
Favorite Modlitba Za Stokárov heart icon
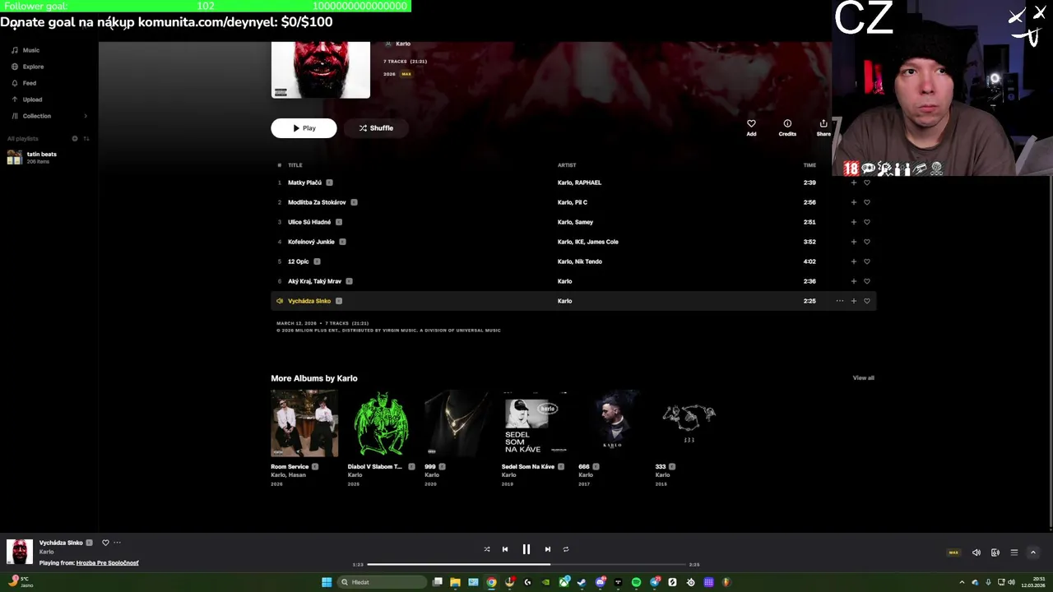click(x=866, y=202)
